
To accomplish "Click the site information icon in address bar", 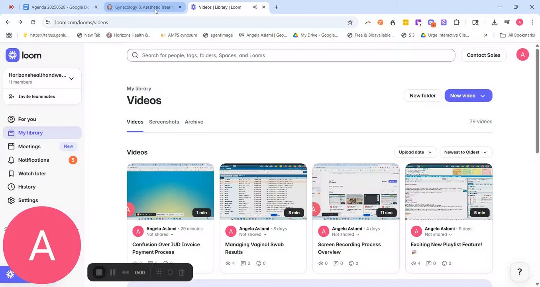I will [48, 22].
